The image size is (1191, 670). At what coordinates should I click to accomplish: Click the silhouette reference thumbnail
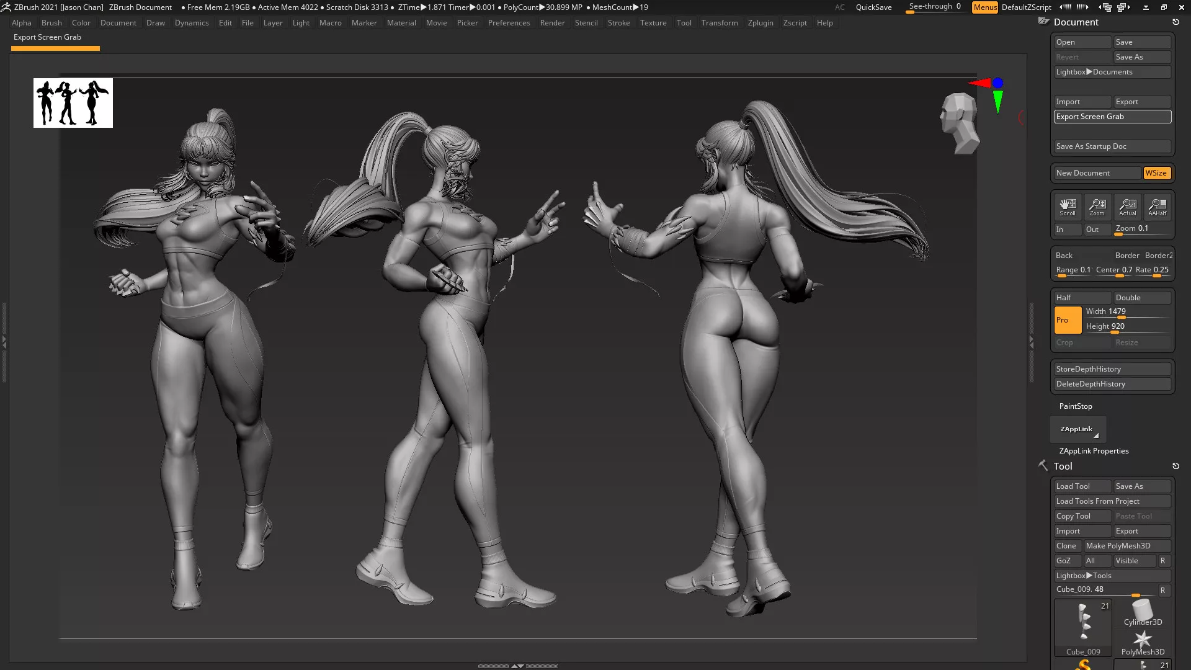(x=73, y=103)
